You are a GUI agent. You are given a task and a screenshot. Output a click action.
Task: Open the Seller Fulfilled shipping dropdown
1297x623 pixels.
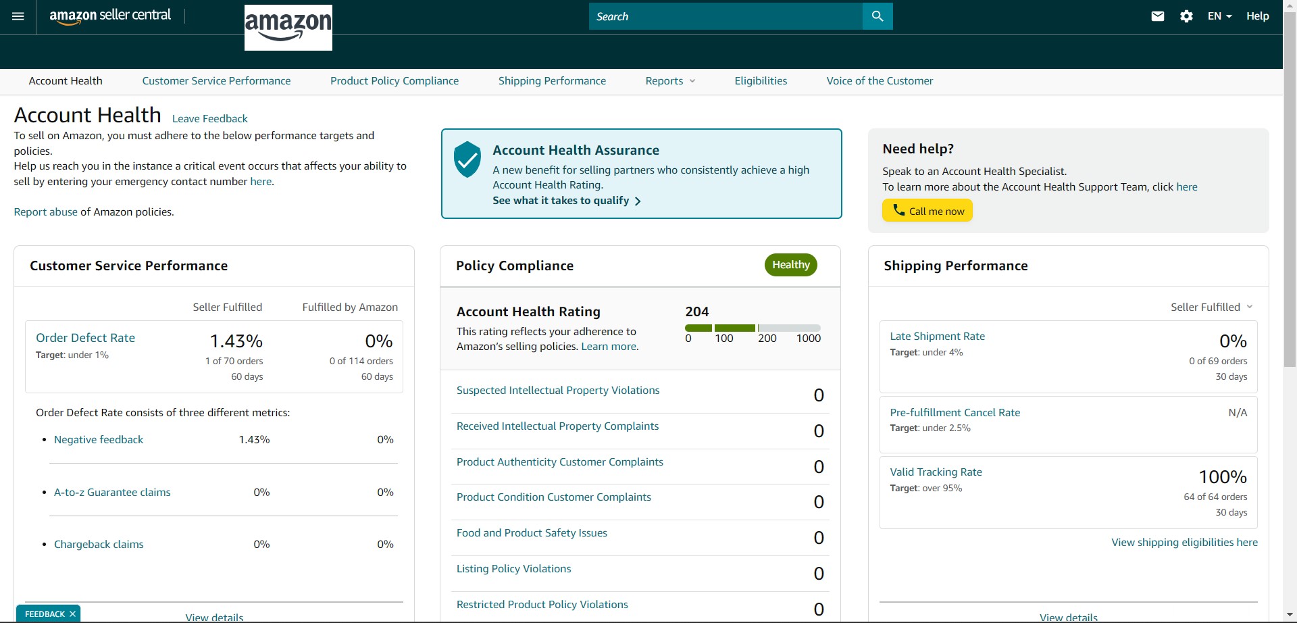pos(1212,307)
